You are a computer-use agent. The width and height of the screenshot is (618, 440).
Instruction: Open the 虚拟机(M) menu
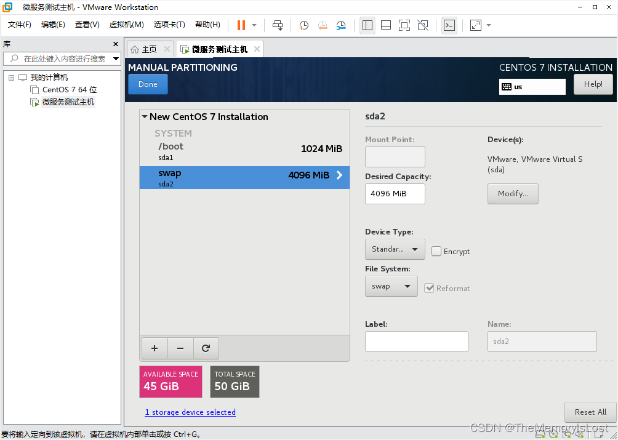(126, 25)
